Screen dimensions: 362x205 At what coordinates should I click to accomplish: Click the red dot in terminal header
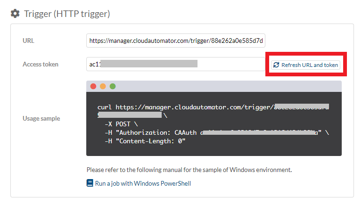(x=93, y=86)
